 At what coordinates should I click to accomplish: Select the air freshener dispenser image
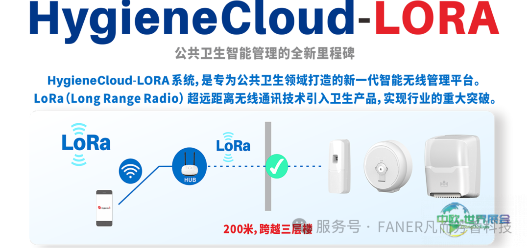coord(339,166)
